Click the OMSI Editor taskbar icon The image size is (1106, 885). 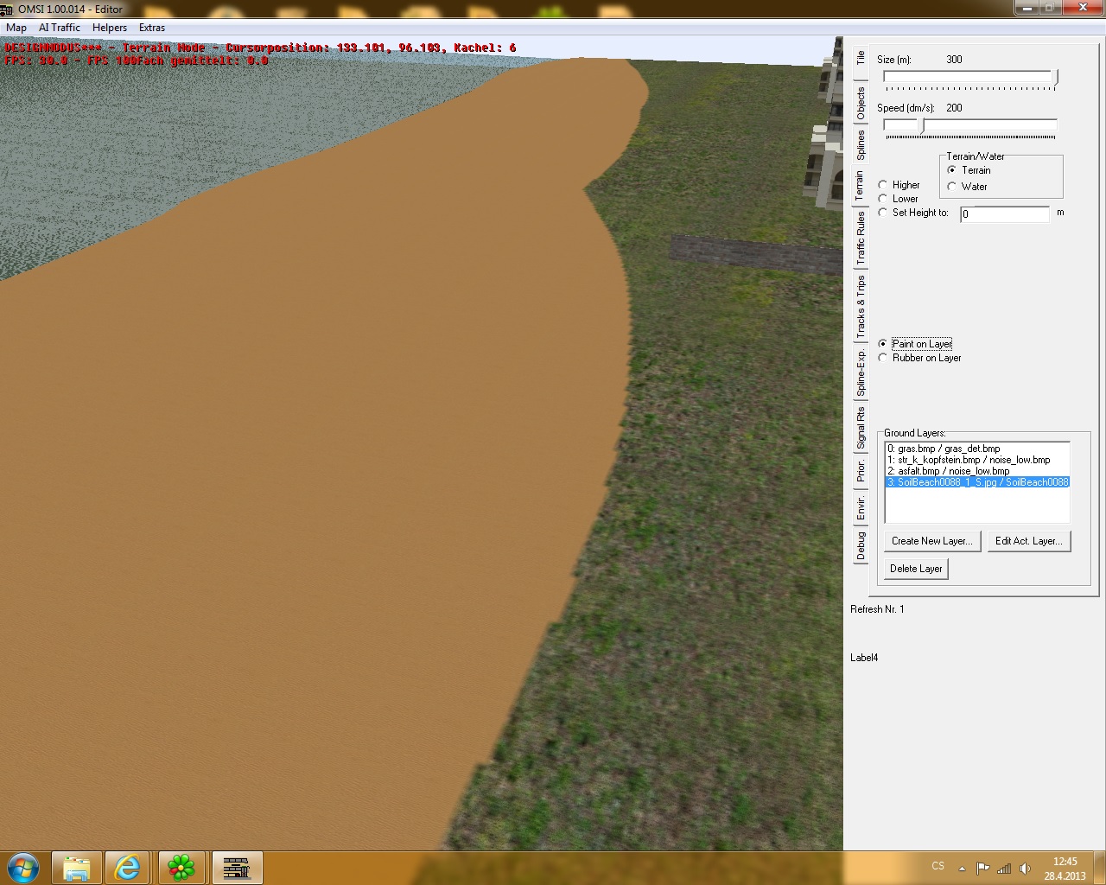[236, 867]
